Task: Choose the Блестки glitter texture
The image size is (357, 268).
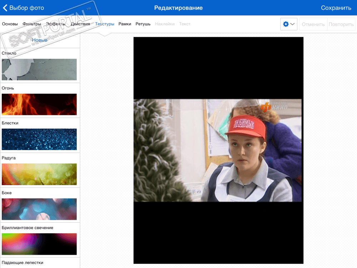Action: click(x=39, y=139)
